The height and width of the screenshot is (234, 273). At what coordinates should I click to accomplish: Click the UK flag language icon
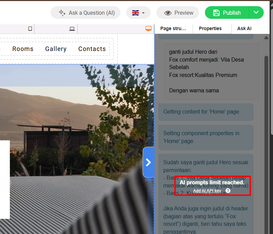135,13
